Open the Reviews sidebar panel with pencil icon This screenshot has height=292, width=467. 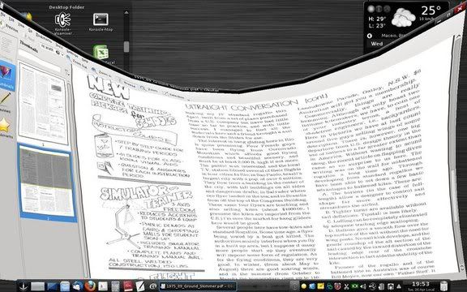pos(5,102)
